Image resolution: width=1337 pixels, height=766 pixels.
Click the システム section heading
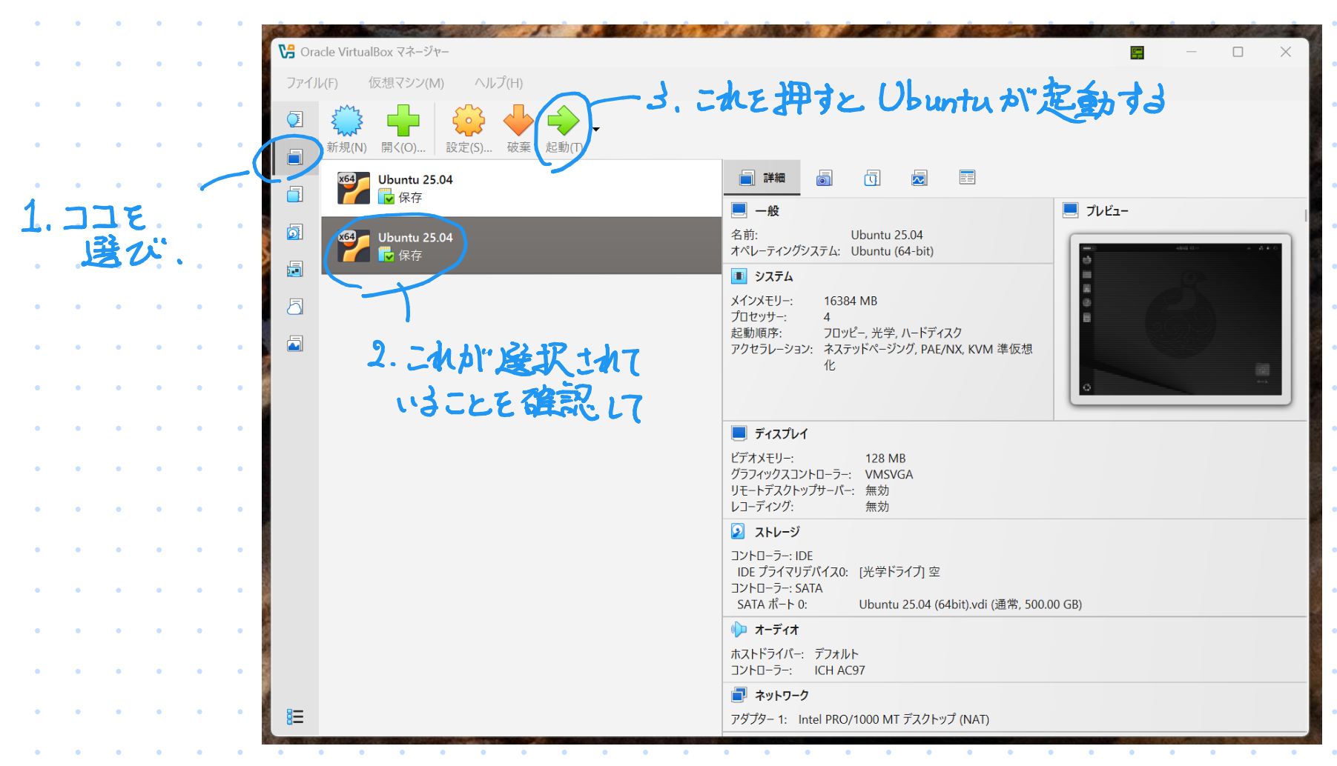[x=773, y=276]
